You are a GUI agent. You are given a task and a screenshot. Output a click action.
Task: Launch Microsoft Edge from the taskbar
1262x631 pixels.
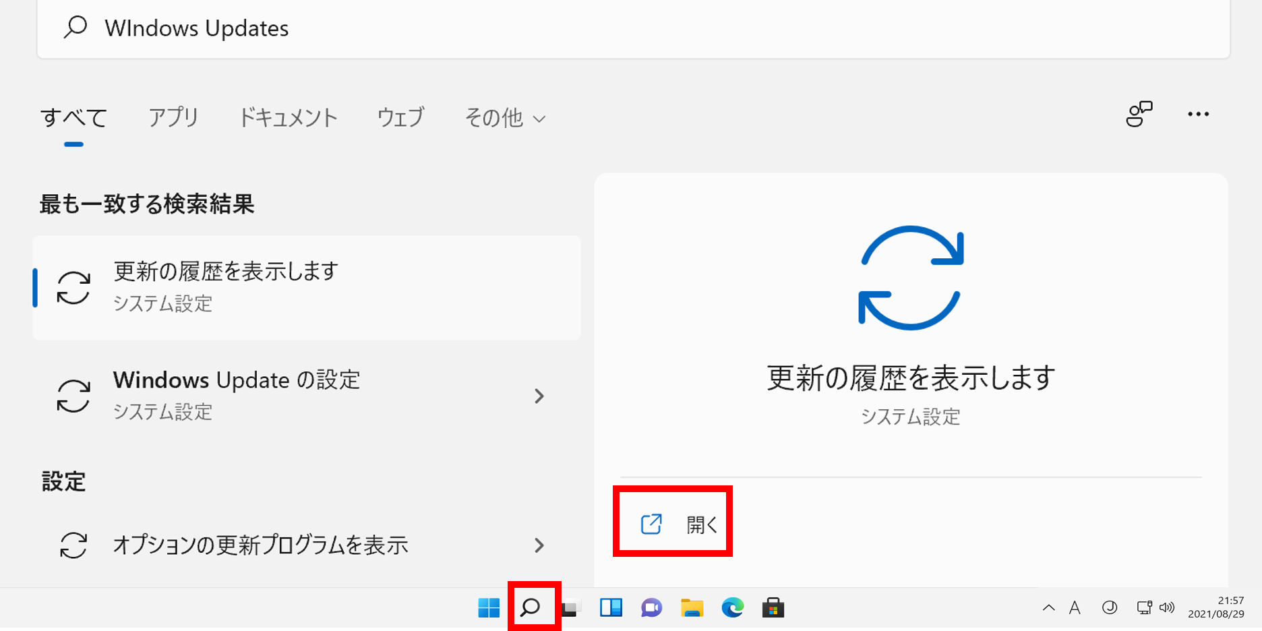pyautogui.click(x=733, y=608)
